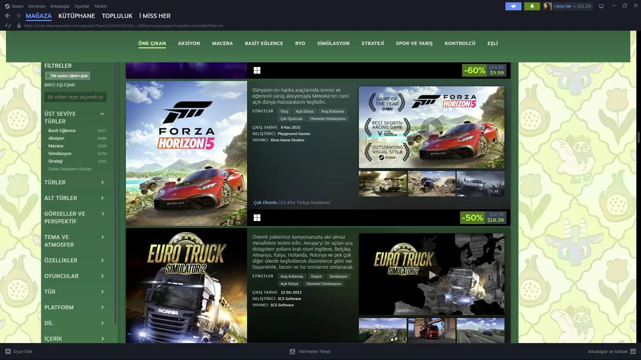Open Forza Horizon 5 cover artwork

click(186, 153)
